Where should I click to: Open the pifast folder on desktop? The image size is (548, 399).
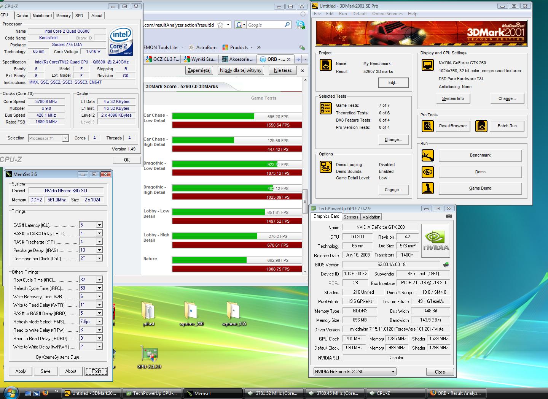[149, 314]
